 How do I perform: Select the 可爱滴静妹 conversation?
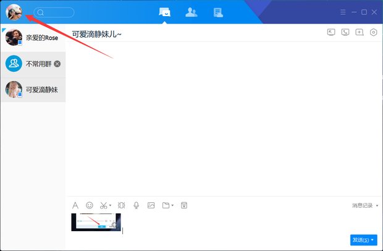tap(33, 90)
